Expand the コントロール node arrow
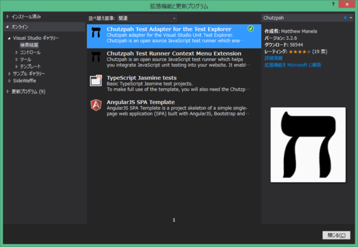The width and height of the screenshot is (358, 247). (17, 52)
